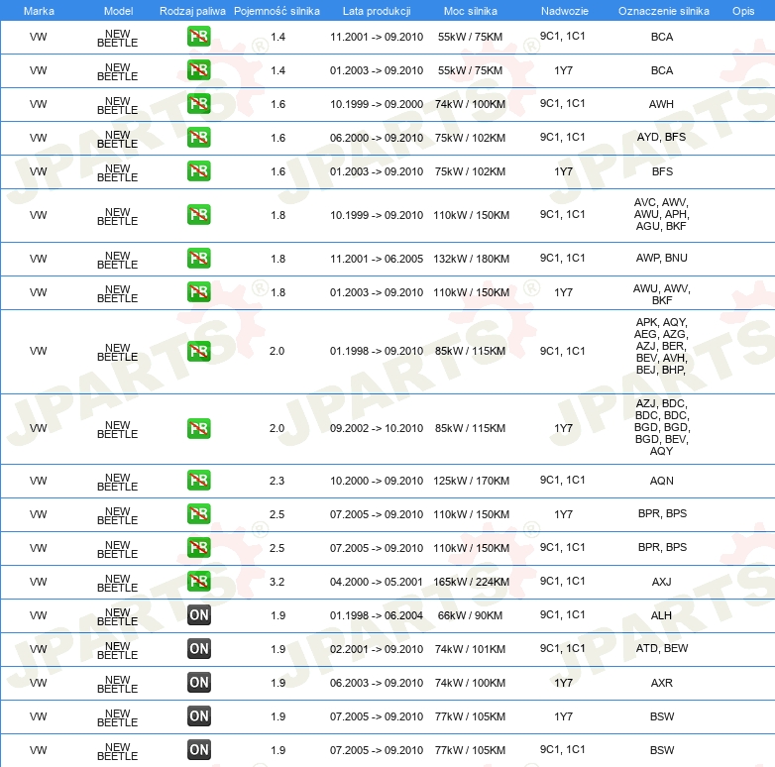Click the 66kW / 90KM power cell
Image resolution: width=775 pixels, height=767 pixels.
click(x=471, y=615)
